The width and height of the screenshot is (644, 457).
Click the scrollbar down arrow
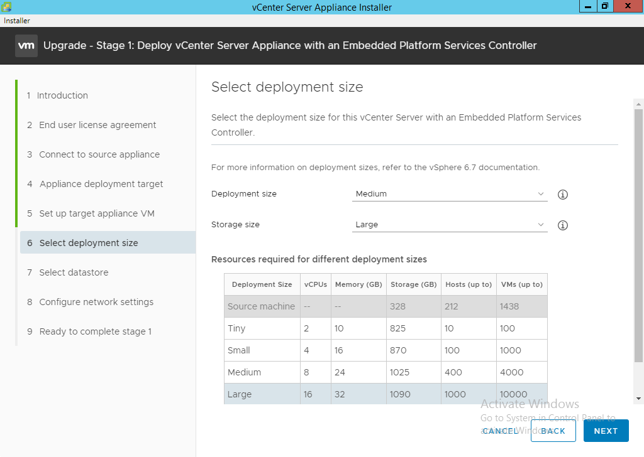(x=638, y=399)
